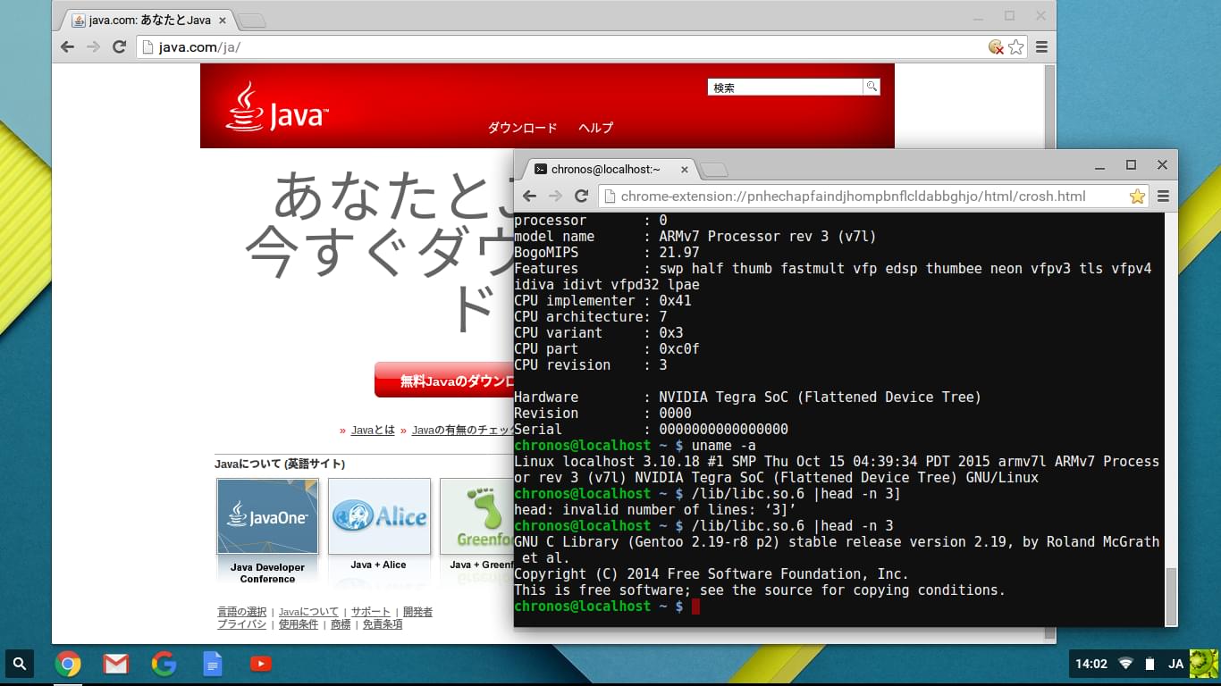1221x686 pixels.
Task: Maximize the crosh terminal window
Action: 1131,165
